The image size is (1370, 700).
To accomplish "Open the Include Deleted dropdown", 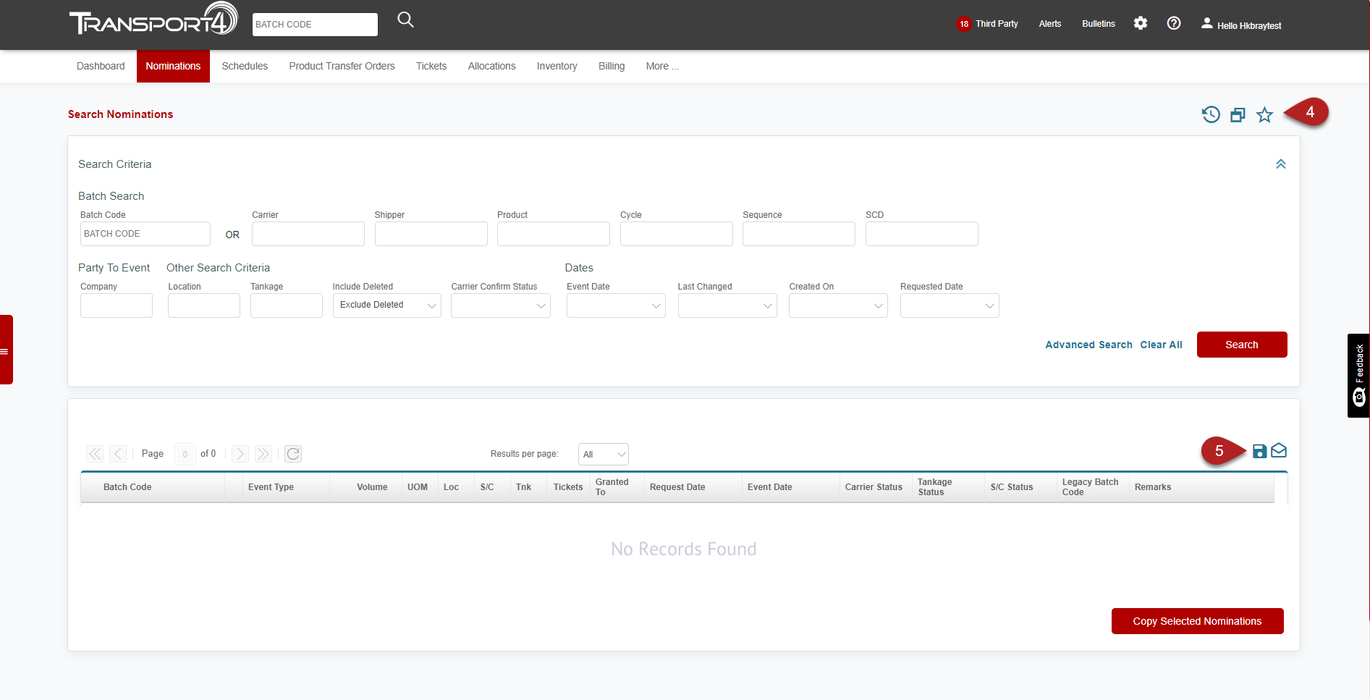I will pyautogui.click(x=386, y=305).
